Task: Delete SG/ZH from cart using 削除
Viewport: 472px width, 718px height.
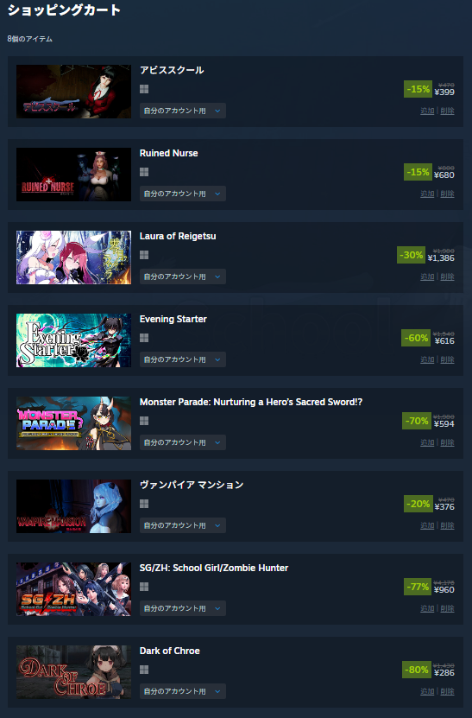Action: tap(447, 608)
